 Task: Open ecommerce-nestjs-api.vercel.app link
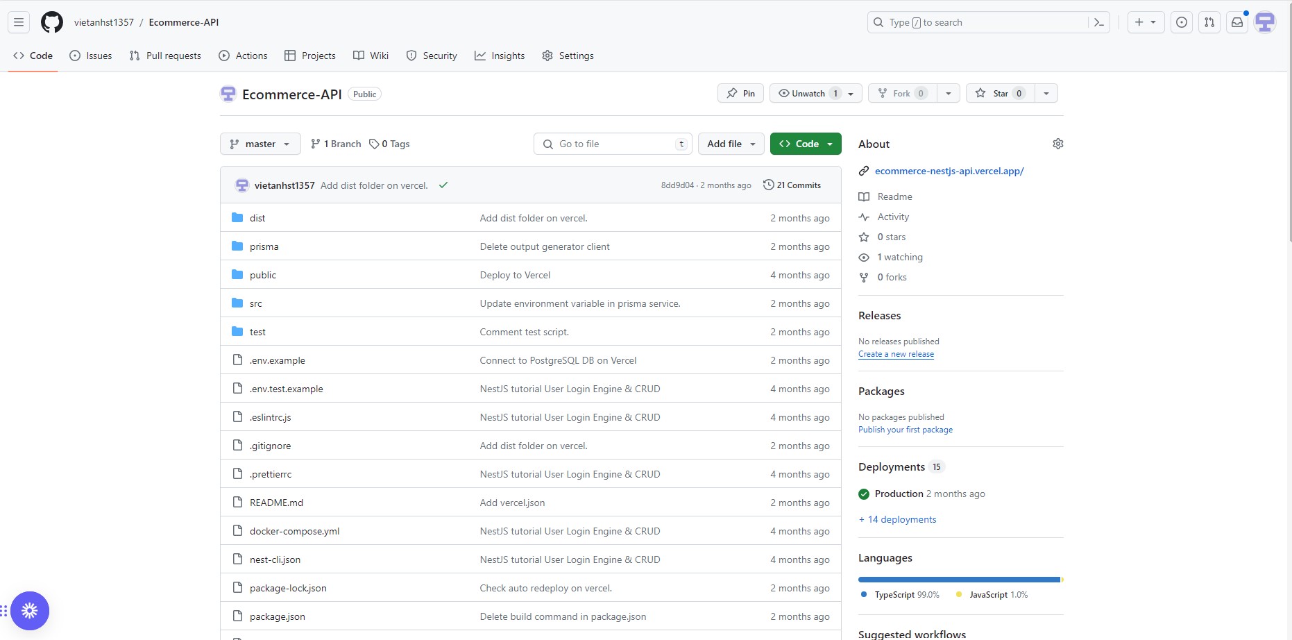(949, 171)
